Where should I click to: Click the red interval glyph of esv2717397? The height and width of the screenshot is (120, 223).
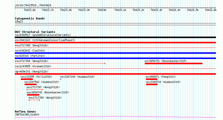35,90
